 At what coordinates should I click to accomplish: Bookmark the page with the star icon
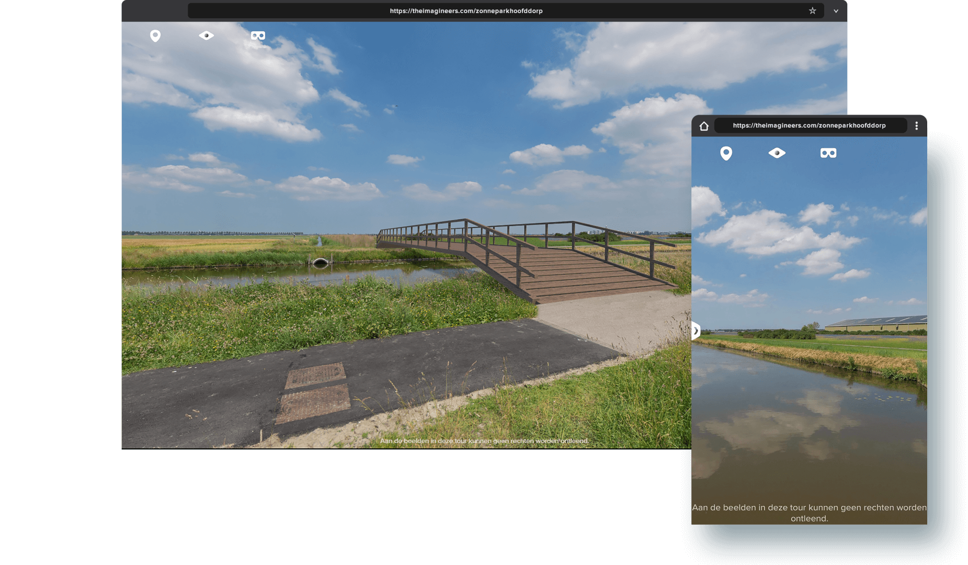coord(812,11)
